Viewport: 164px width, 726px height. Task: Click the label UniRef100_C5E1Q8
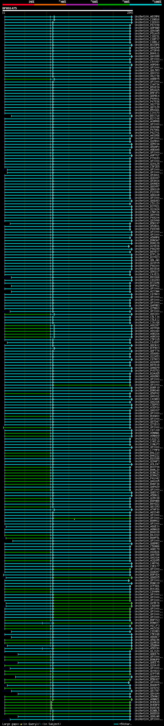(x=147, y=634)
